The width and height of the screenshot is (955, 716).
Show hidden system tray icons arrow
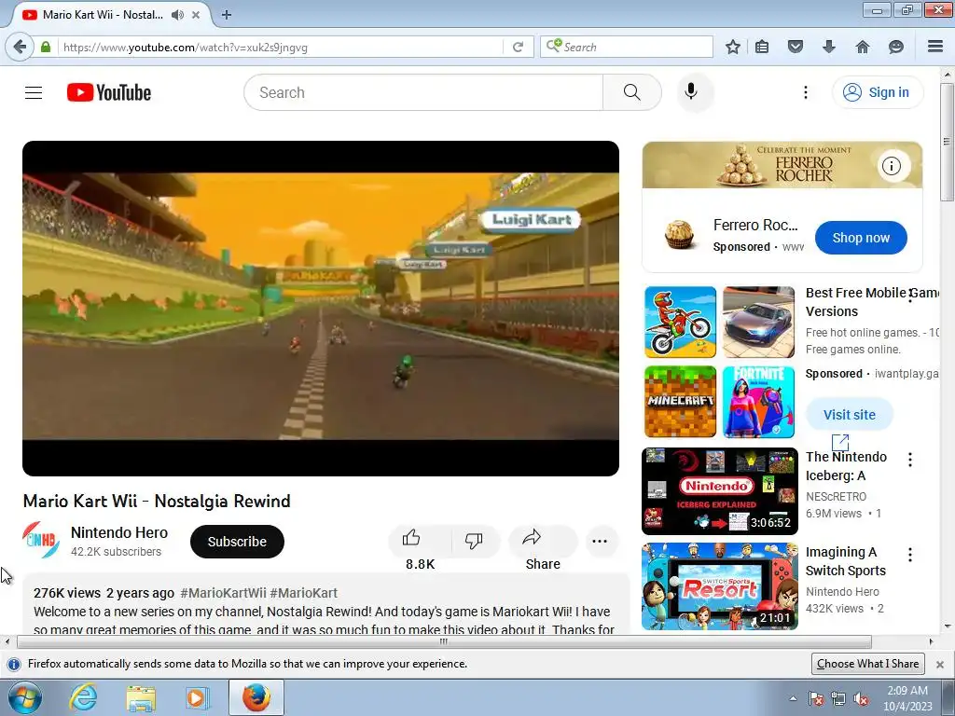[x=793, y=698]
